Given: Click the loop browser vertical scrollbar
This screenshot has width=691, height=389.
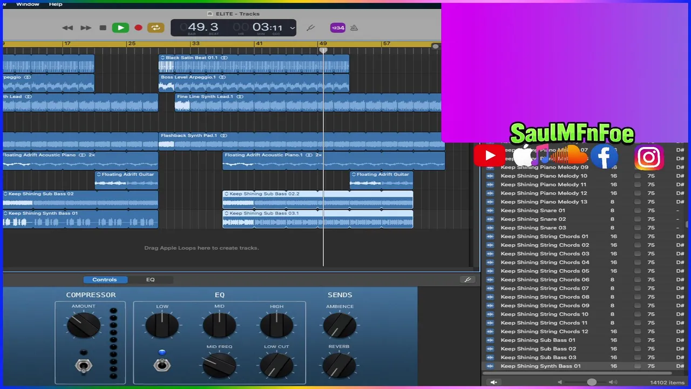Looking at the screenshot, I should 687,224.
